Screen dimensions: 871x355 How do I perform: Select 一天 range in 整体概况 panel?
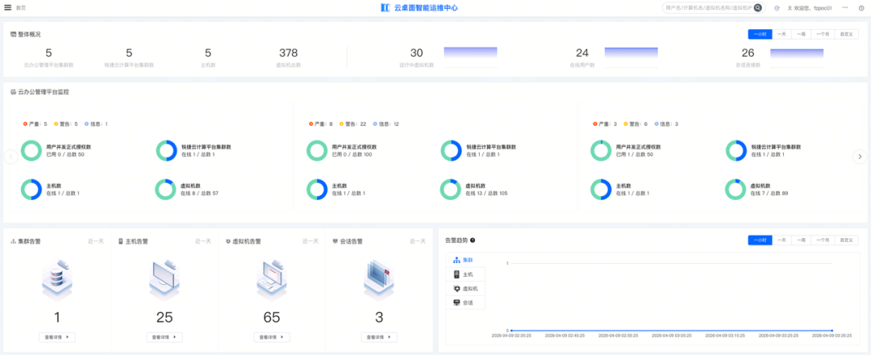click(x=781, y=35)
